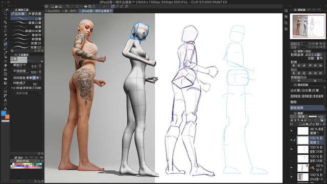Click Navigator rotation slider at 0.0
Viewport: 327px width, 184px height.
302,47
